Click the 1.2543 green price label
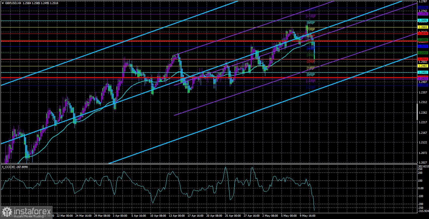 pos(423,53)
